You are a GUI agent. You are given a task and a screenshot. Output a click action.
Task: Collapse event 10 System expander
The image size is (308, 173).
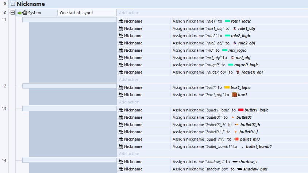point(13,13)
